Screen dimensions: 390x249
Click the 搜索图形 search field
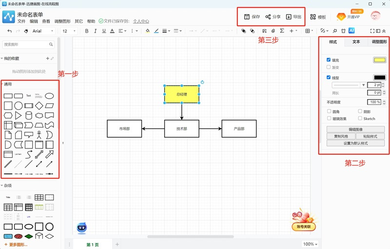point(28,44)
